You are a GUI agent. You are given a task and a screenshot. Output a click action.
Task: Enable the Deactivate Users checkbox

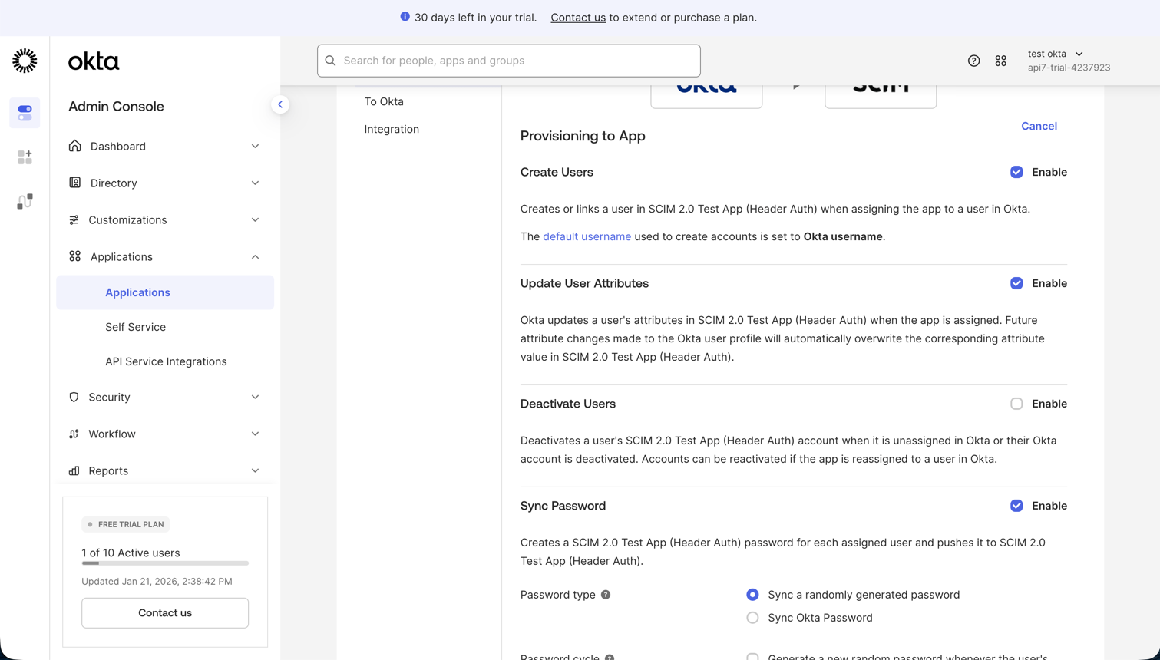(1016, 403)
